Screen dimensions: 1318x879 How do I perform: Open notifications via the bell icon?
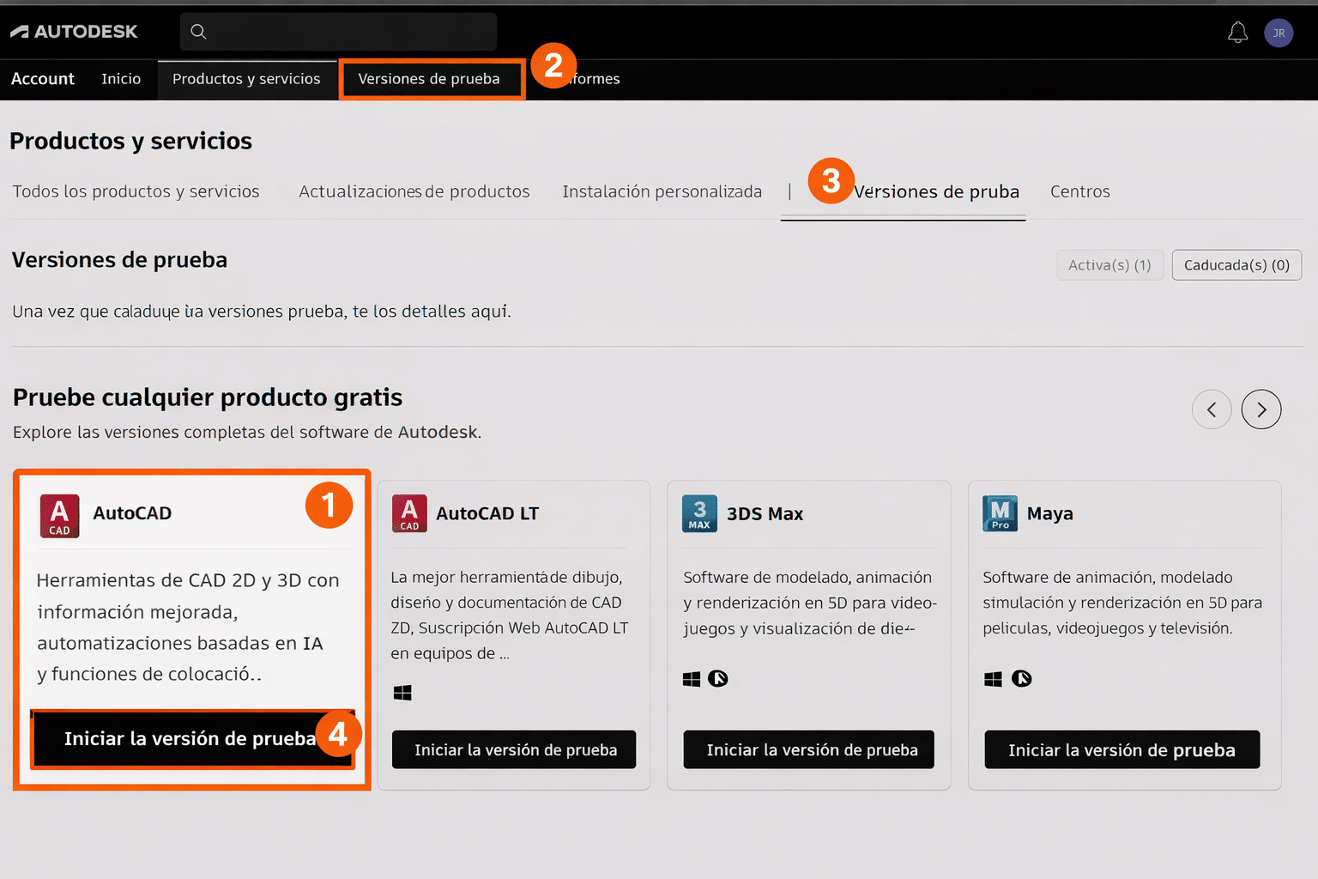[x=1237, y=32]
